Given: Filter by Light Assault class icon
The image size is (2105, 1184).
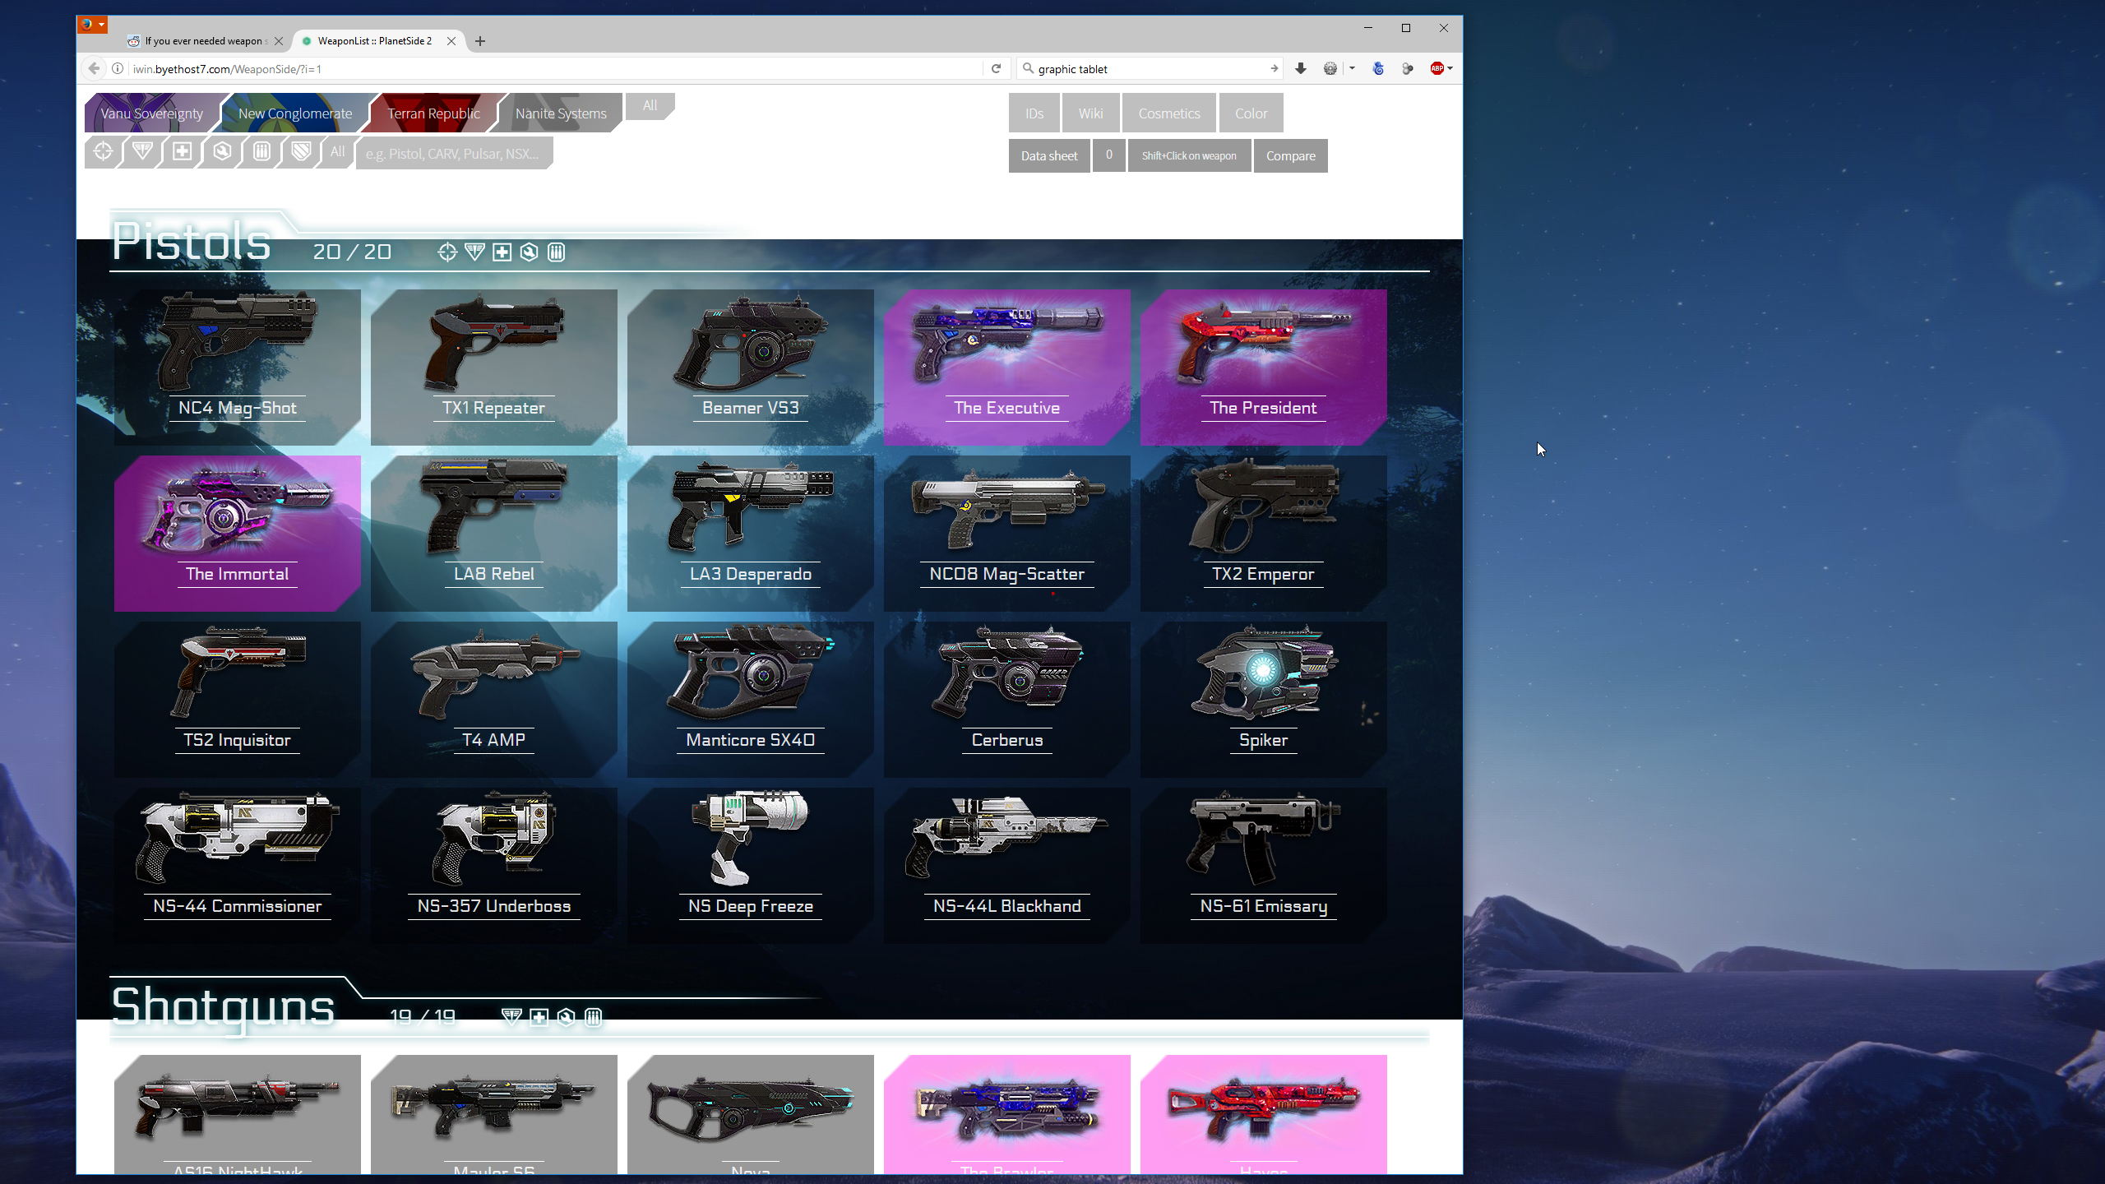Looking at the screenshot, I should tap(142, 151).
